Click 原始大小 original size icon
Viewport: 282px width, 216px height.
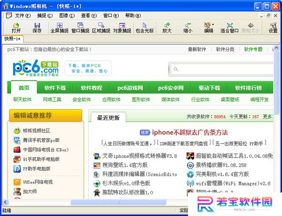[251, 28]
